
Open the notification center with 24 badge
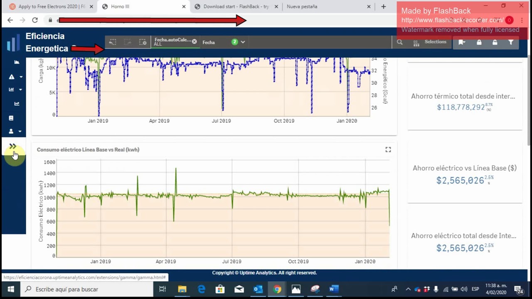pos(518,289)
